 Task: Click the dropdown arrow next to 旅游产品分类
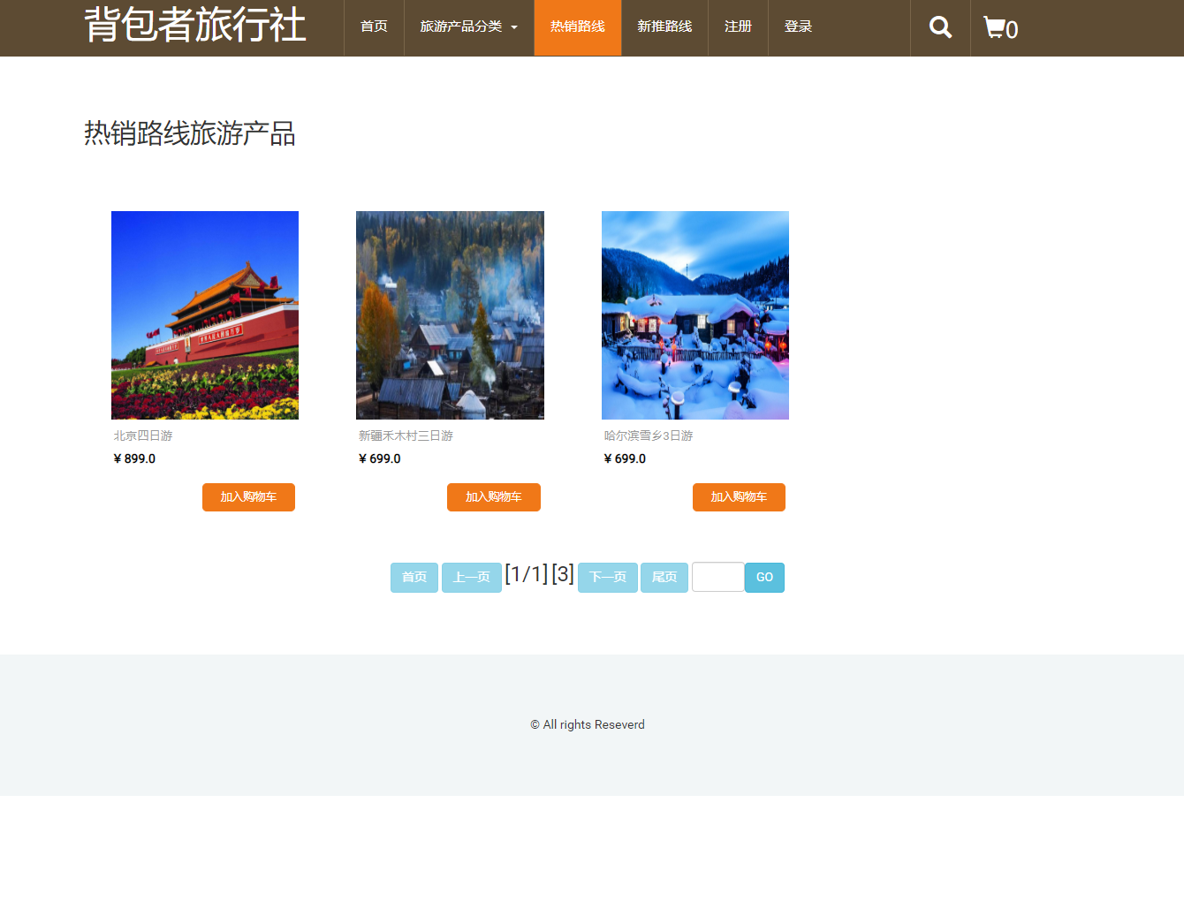point(516,27)
